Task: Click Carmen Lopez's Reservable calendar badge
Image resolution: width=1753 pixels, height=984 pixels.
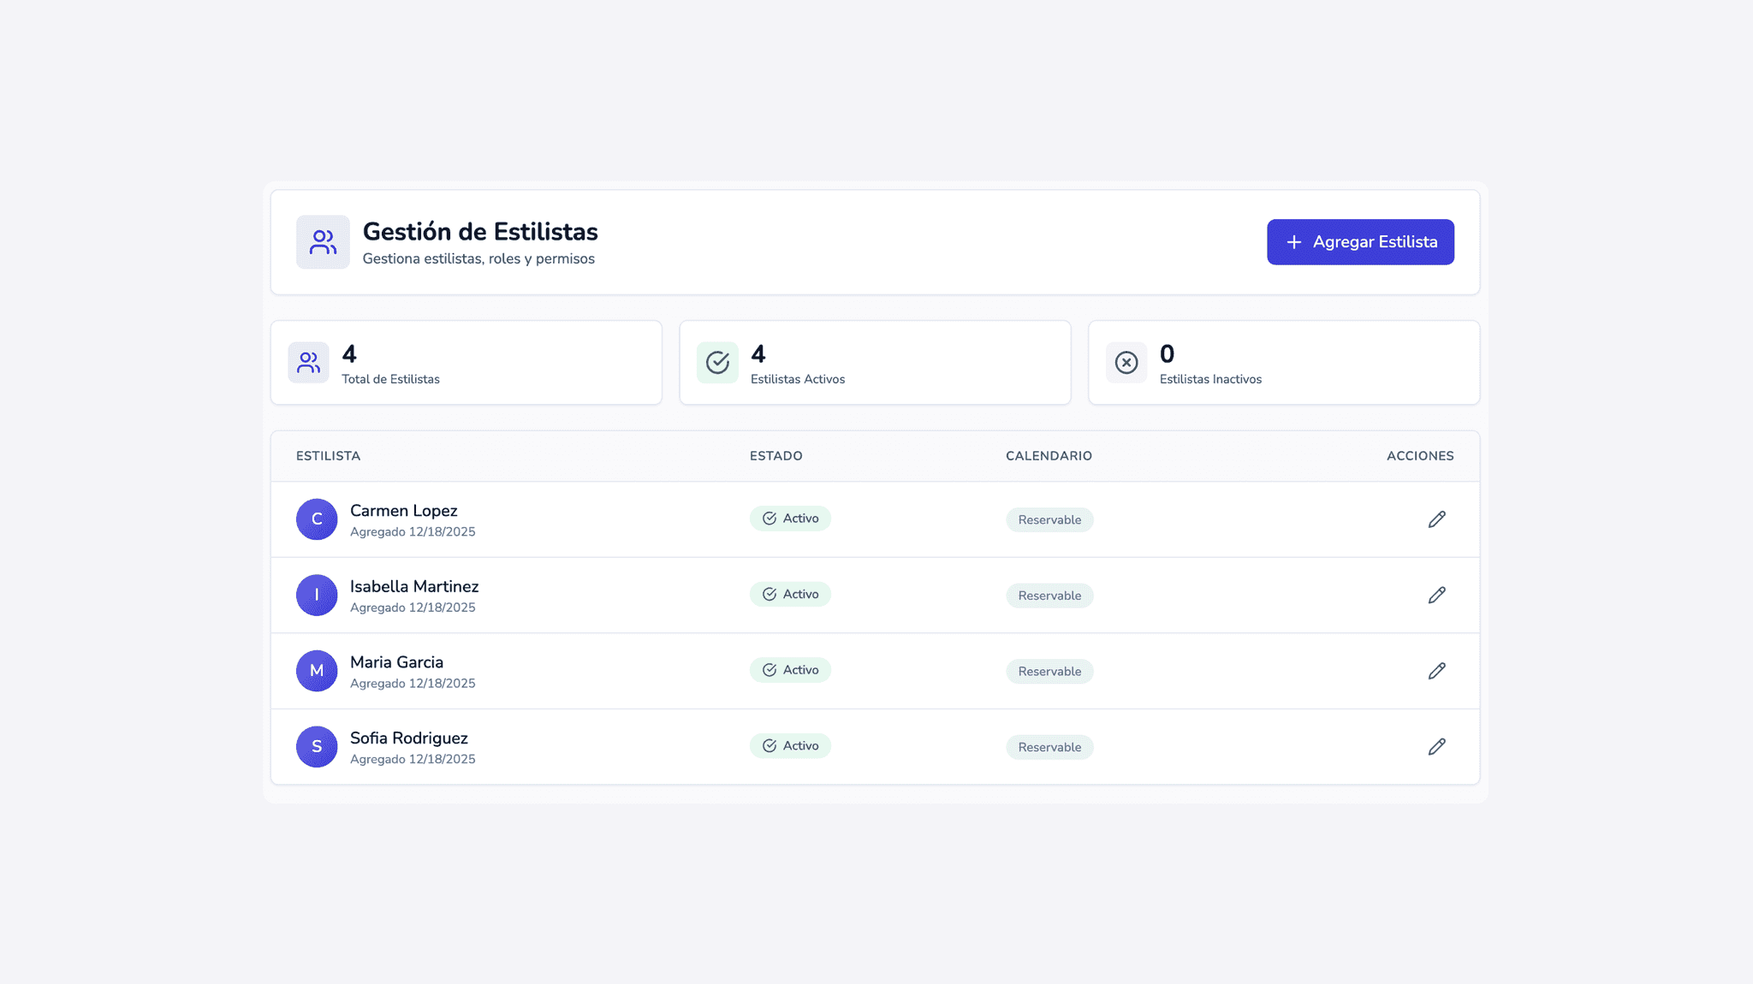Action: point(1049,519)
